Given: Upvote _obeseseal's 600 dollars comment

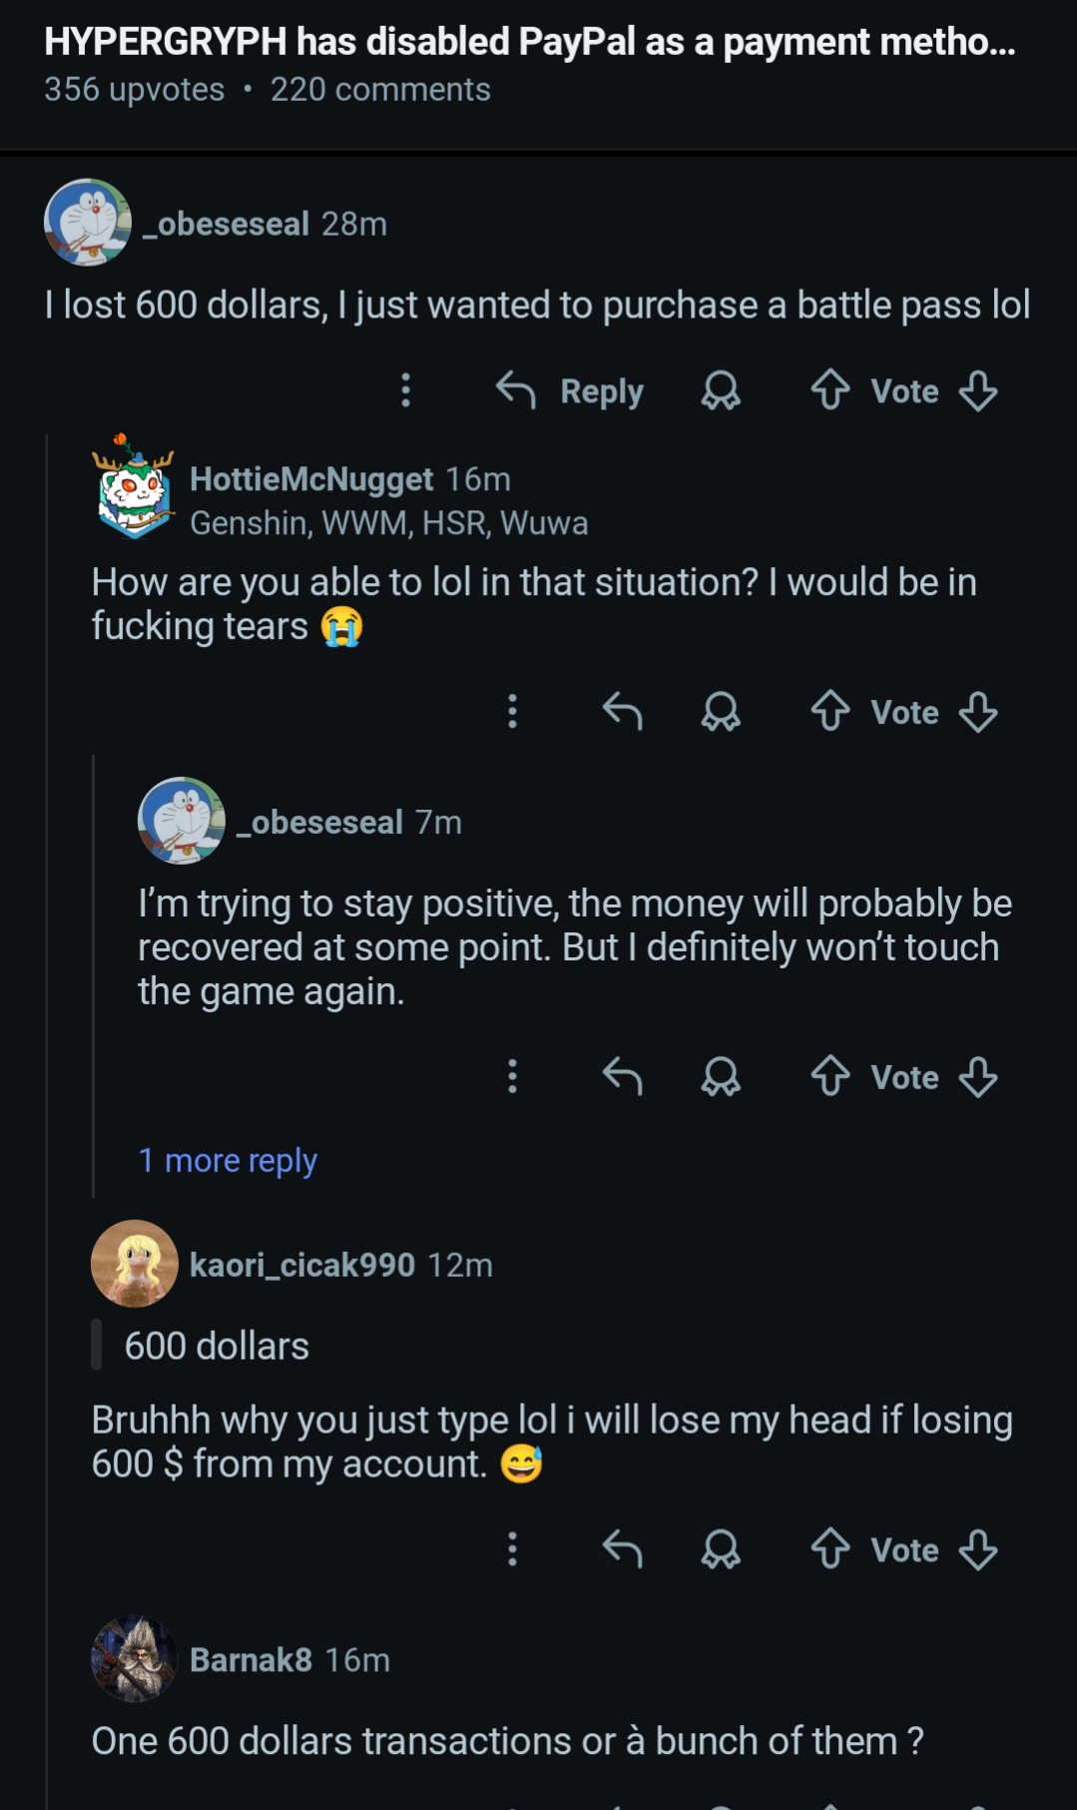Looking at the screenshot, I should pyautogui.click(x=829, y=390).
